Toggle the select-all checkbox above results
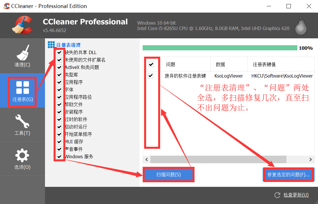318x204 pixels. (151, 64)
